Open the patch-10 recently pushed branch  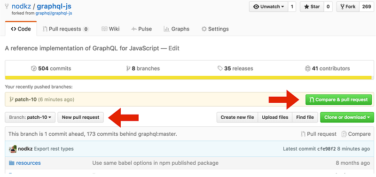pyautogui.click(x=26, y=100)
